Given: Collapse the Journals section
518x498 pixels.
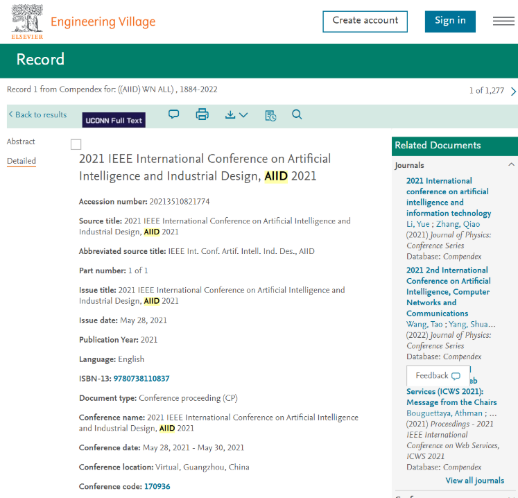Looking at the screenshot, I should [511, 164].
